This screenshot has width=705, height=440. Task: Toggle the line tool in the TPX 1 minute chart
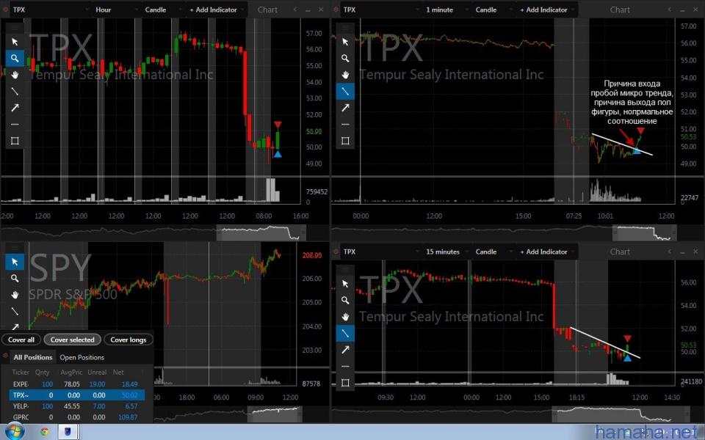click(345, 91)
